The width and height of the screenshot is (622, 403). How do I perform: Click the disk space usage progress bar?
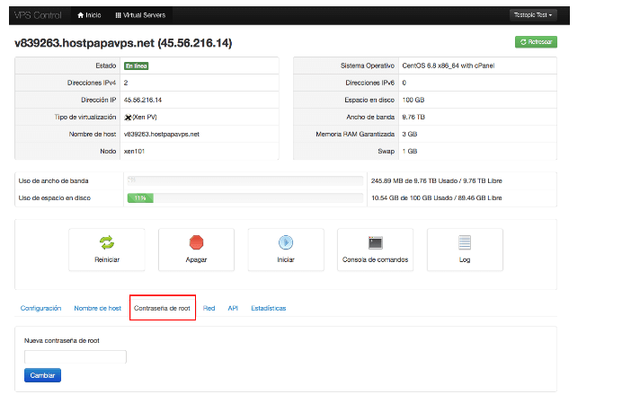click(244, 197)
